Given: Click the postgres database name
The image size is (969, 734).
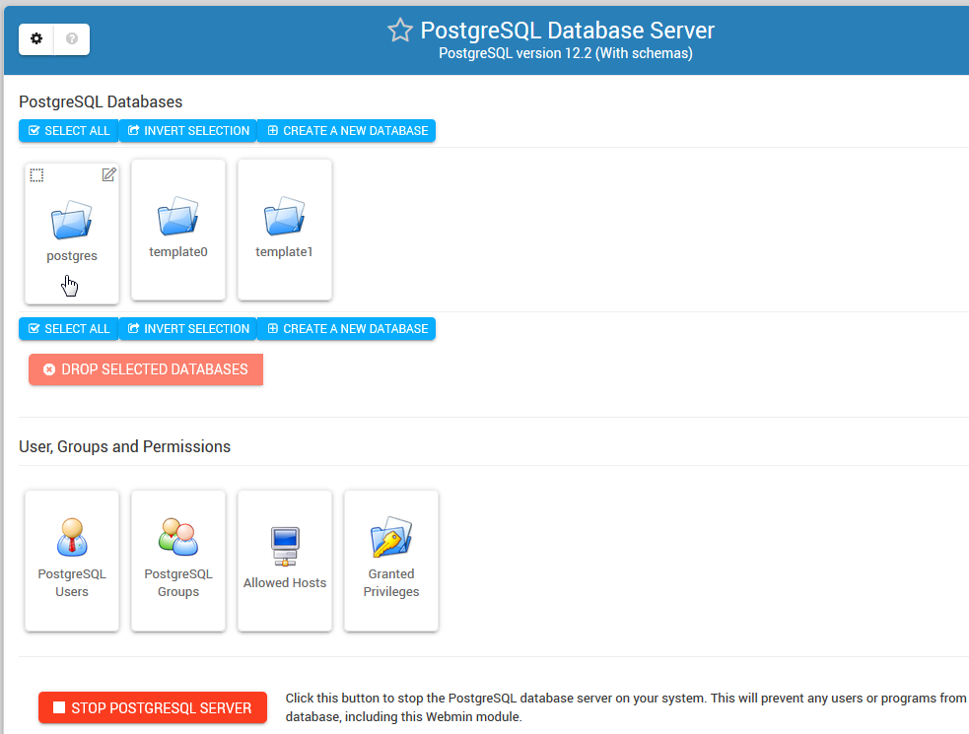Looking at the screenshot, I should pos(72,256).
